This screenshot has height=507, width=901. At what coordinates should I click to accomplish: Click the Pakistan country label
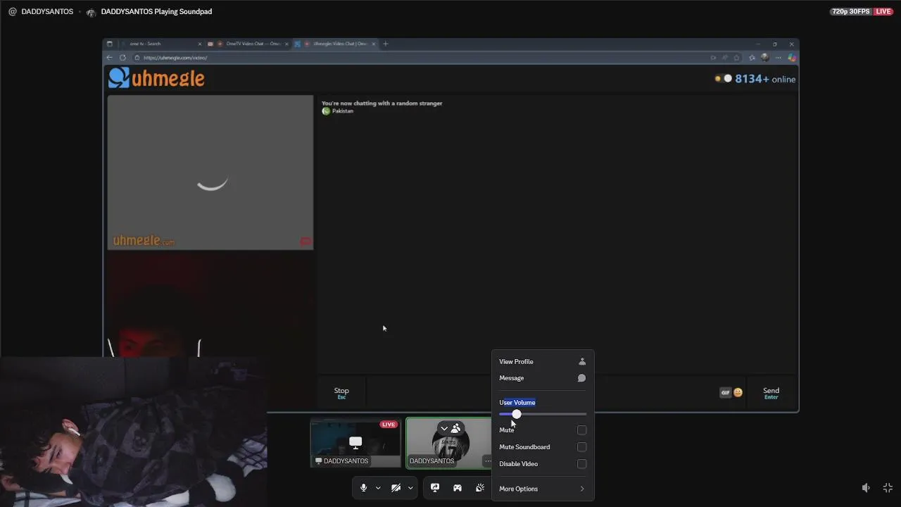click(x=343, y=111)
